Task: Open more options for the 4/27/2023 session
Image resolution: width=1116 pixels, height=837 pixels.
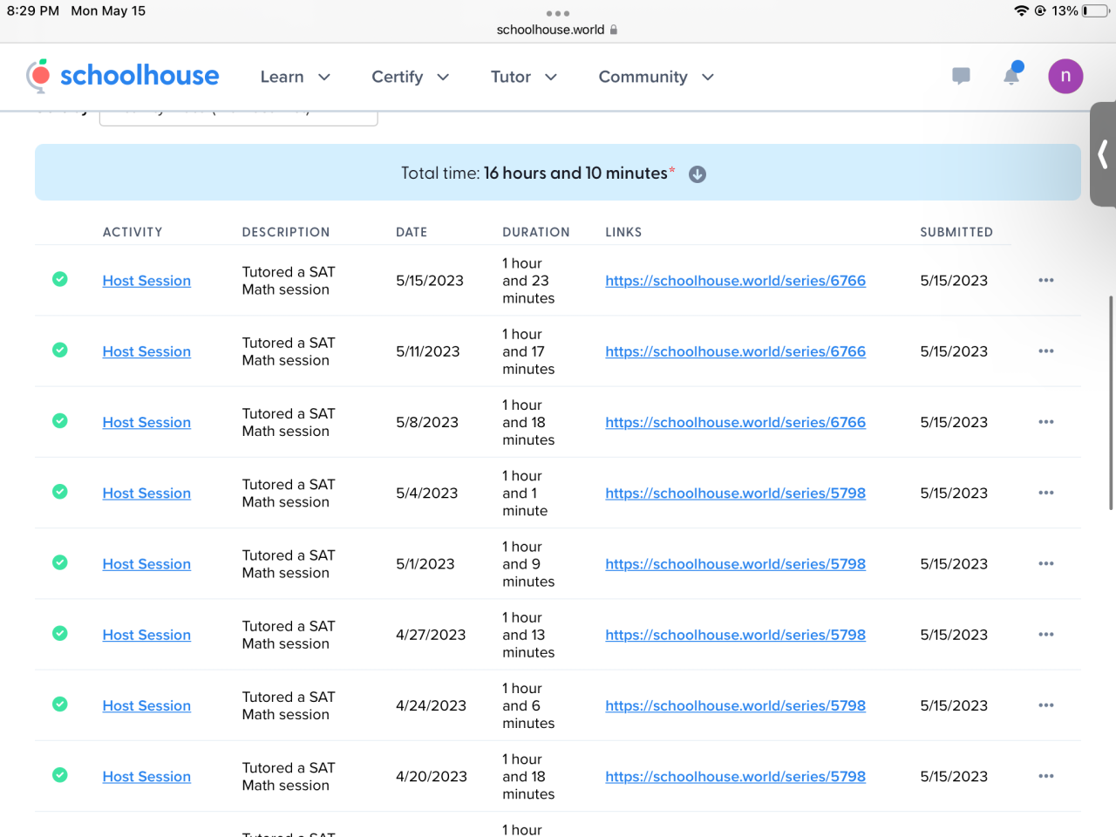Action: tap(1046, 634)
